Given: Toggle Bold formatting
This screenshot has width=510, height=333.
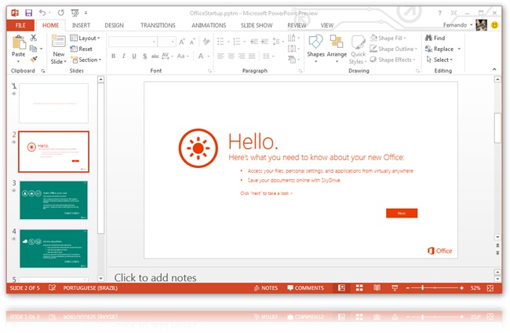Looking at the screenshot, I should (114, 56).
